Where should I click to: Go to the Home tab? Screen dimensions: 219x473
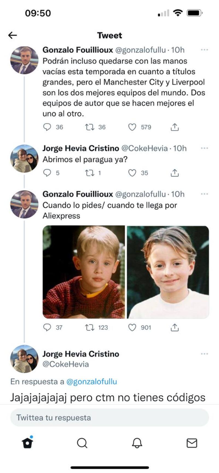pos(27,443)
